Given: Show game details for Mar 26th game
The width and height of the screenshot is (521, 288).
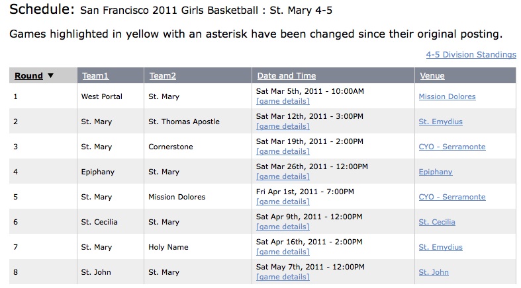Looking at the screenshot, I should [x=283, y=176].
